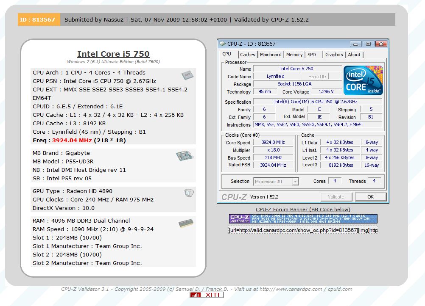Click the Stepping value 5
425x306 pixels.
pyautogui.click(x=371, y=109)
